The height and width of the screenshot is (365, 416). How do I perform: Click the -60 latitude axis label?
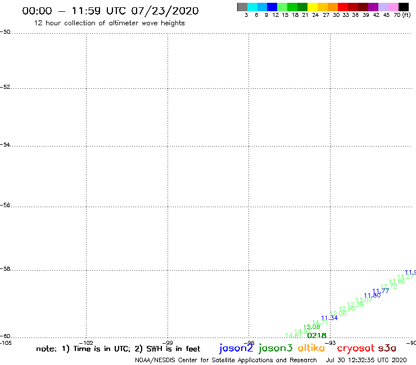5,336
